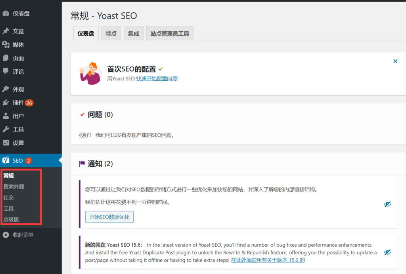Click the 设置 sliders icon
Screen dimensions: 406x274
[6, 143]
